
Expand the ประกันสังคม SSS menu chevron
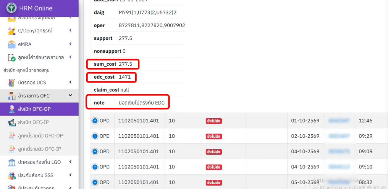point(70,175)
